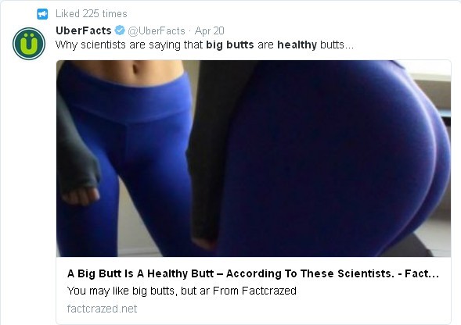Click the "From Factcrazed" source text
The image size is (461, 325).
pos(254,291)
